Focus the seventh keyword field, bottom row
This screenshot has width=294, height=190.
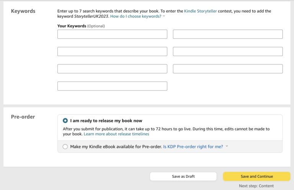coord(112,86)
